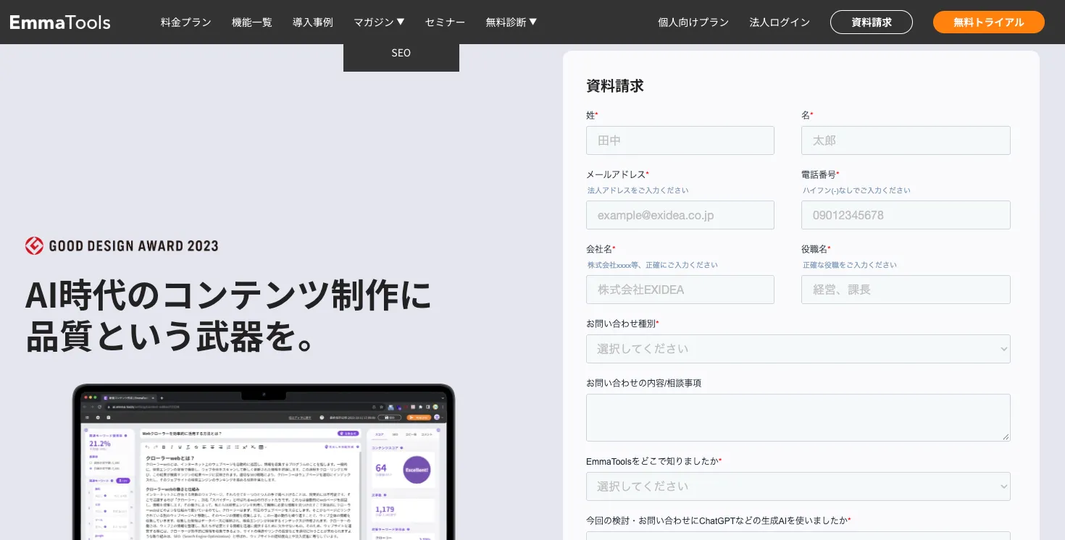Click the ハイフン(-)なしでご入力ください hint text
This screenshot has width=1065, height=540.
pos(856,190)
